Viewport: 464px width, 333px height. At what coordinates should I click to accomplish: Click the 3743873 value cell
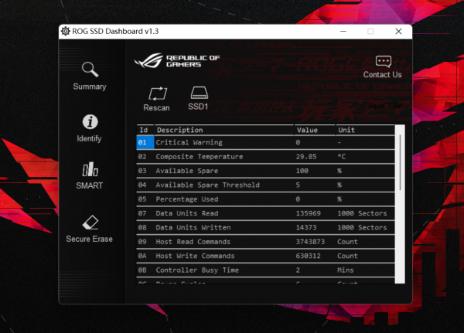[310, 242]
